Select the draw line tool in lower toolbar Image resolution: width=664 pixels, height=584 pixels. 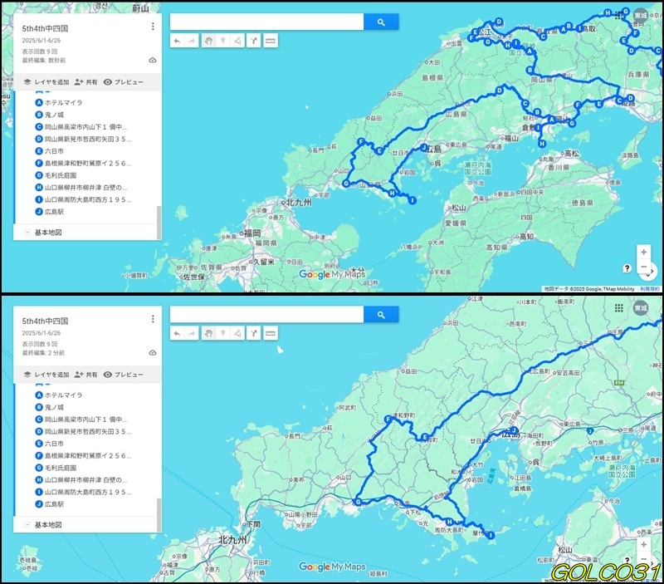point(237,333)
